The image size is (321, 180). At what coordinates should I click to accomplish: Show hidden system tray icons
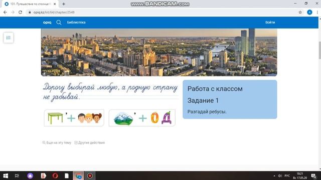(274, 176)
